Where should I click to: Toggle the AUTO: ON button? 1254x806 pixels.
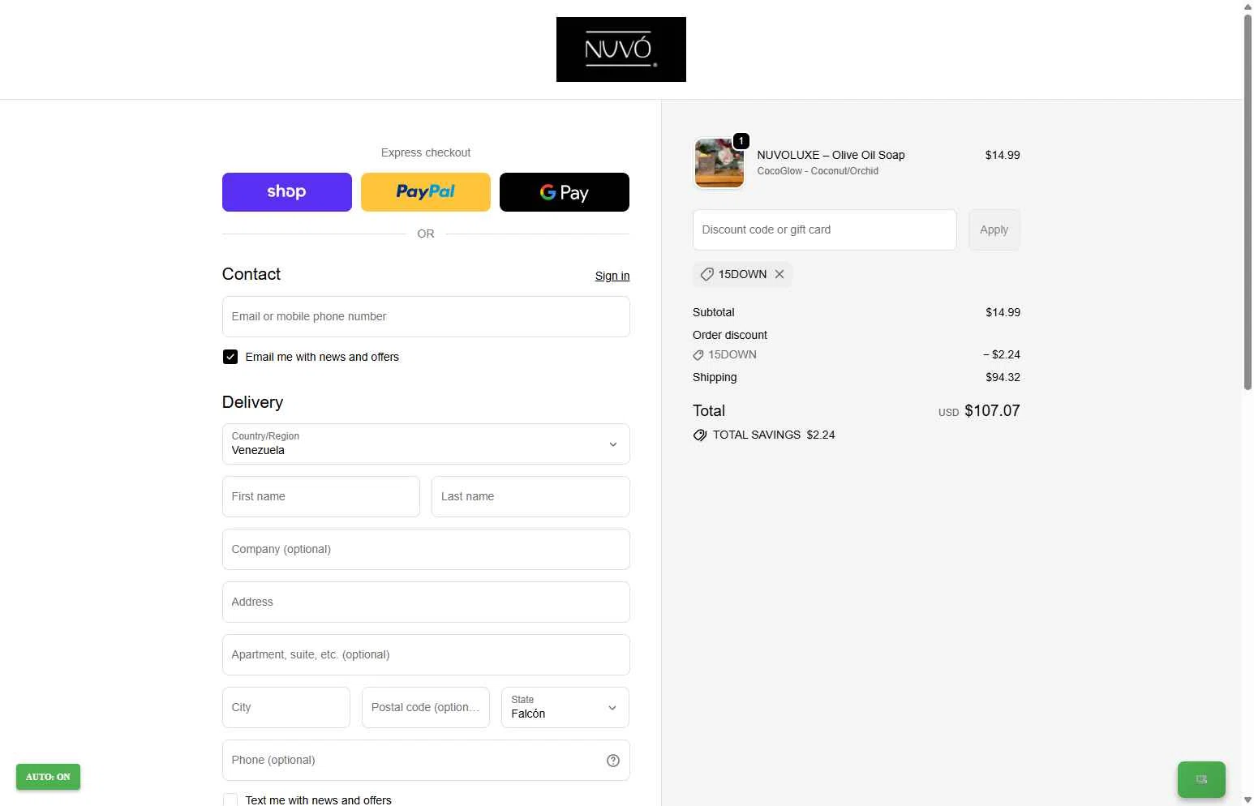click(48, 777)
